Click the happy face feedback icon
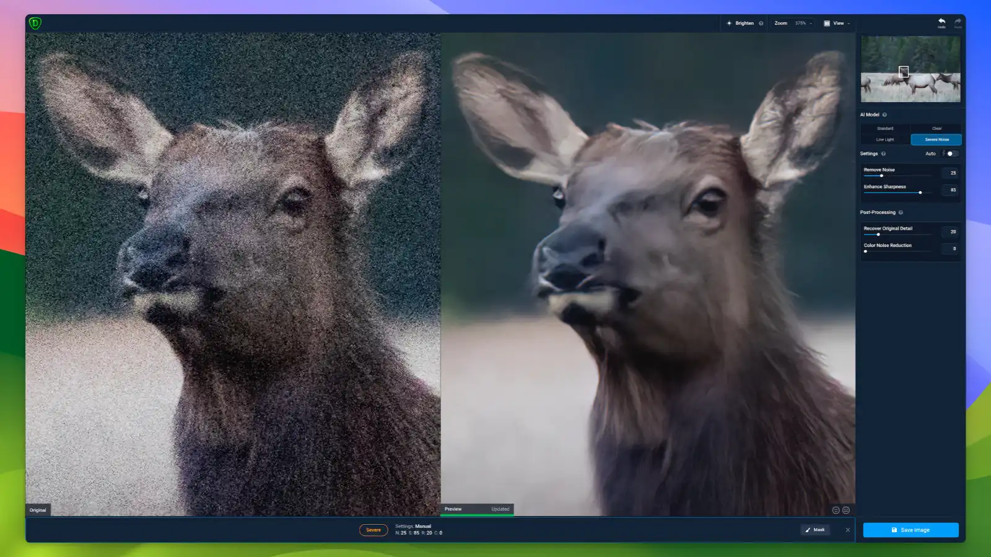The image size is (991, 557). 836,510
